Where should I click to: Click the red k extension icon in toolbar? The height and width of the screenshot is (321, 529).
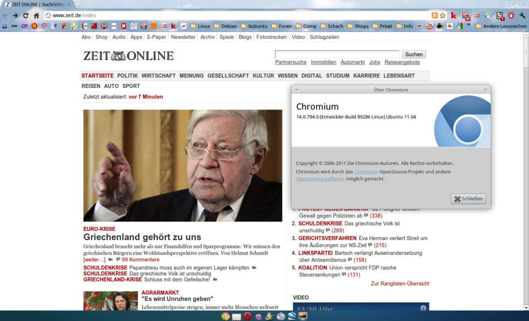click(x=454, y=15)
